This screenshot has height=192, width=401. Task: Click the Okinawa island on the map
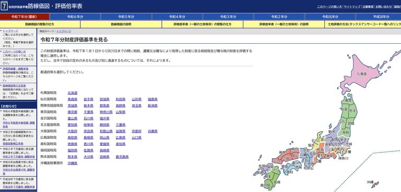[x=375, y=184]
